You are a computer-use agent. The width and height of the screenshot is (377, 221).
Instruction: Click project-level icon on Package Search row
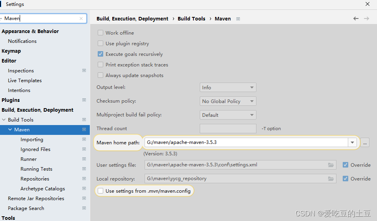tap(84, 208)
